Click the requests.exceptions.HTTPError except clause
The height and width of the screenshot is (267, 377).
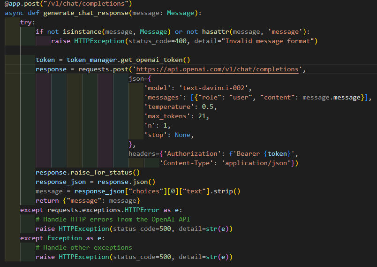point(101,210)
